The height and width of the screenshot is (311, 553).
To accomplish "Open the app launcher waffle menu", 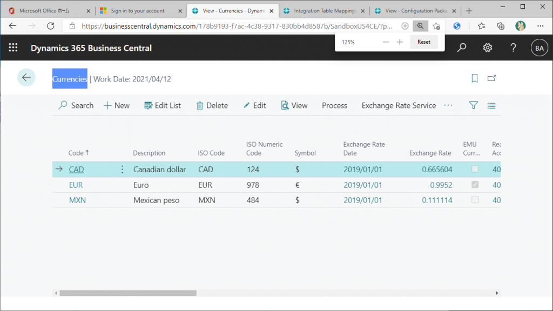I will click(13, 48).
